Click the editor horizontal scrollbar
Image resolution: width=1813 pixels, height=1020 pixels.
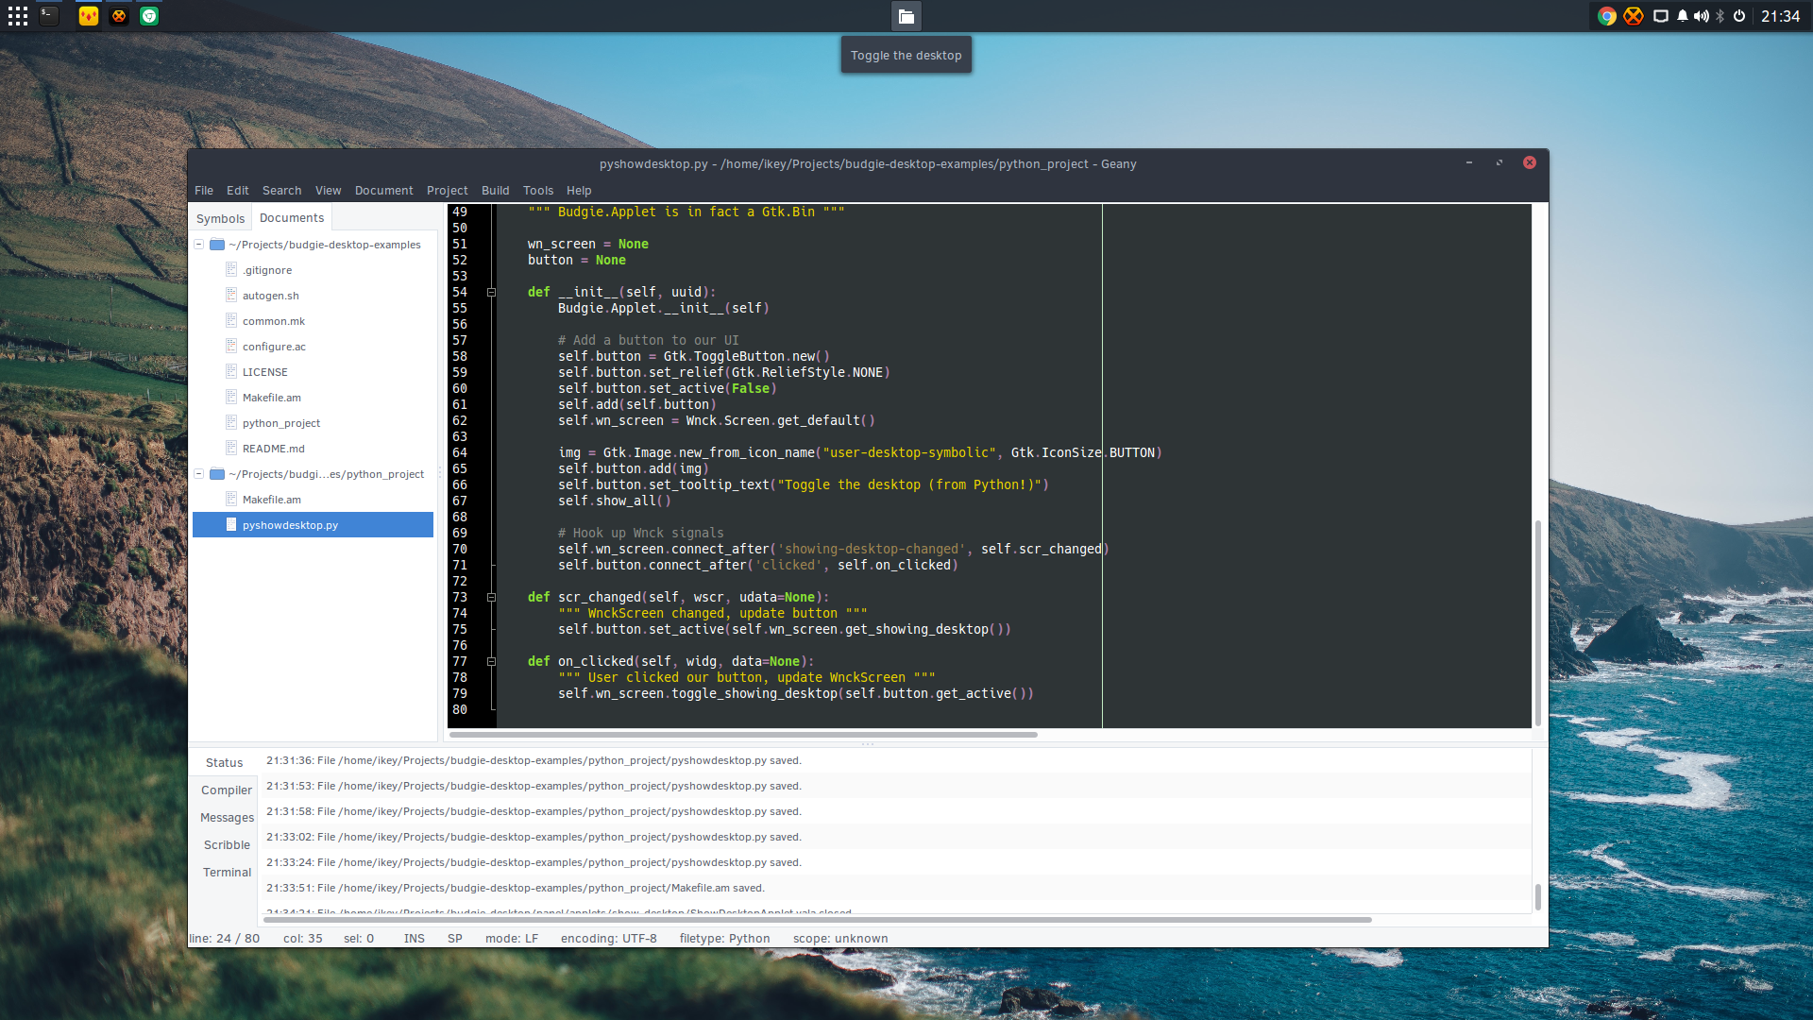pos(743,734)
